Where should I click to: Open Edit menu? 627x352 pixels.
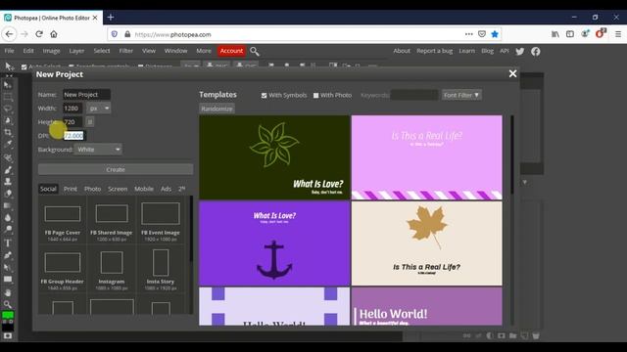(28, 51)
